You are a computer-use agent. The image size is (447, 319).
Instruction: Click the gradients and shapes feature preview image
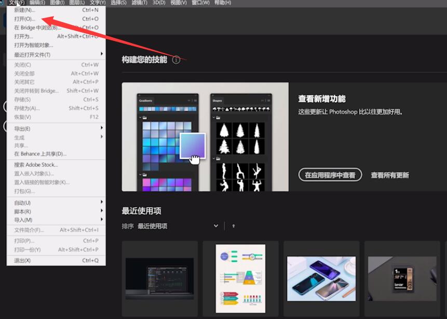[205, 137]
